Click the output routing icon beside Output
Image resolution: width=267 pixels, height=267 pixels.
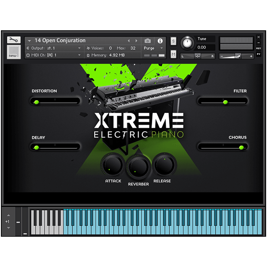click(x=28, y=48)
